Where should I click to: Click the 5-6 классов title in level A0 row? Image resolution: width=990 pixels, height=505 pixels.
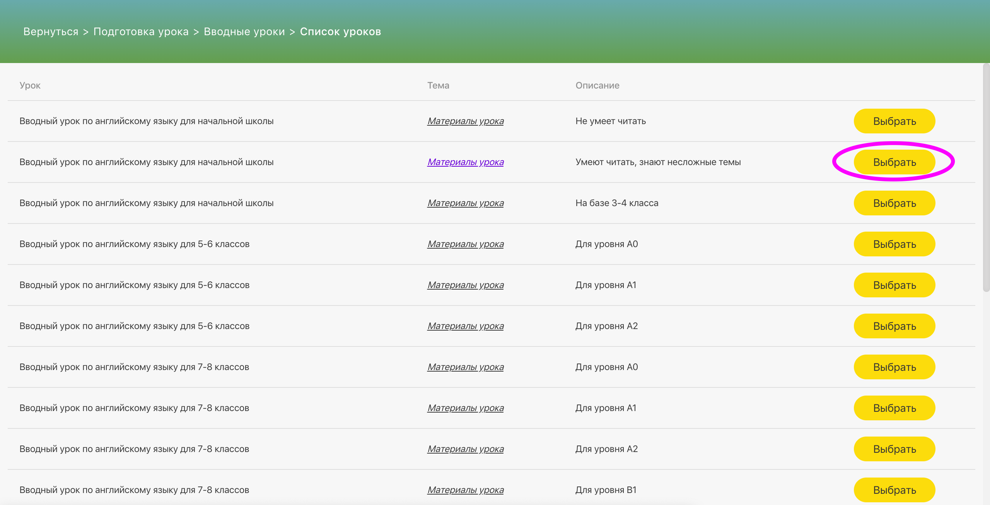click(135, 244)
